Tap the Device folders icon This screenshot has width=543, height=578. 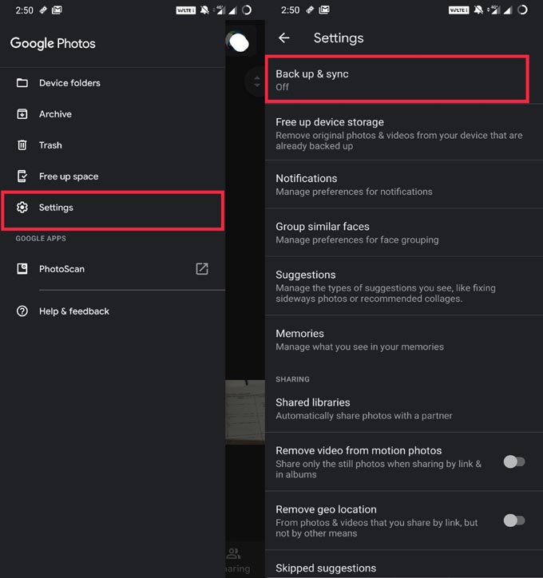[22, 83]
